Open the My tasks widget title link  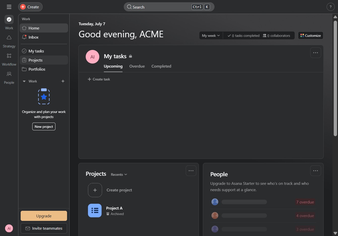(115, 56)
